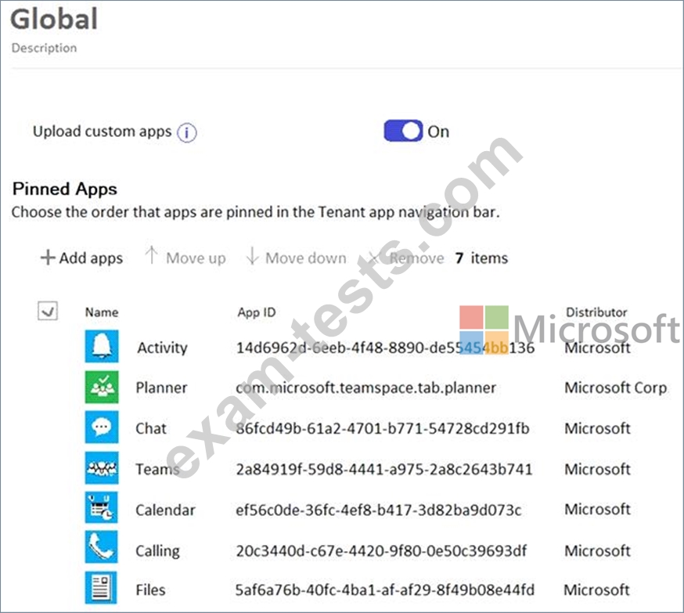Image resolution: width=684 pixels, height=613 pixels.
Task: Click the Distributor column header
Action: click(596, 312)
